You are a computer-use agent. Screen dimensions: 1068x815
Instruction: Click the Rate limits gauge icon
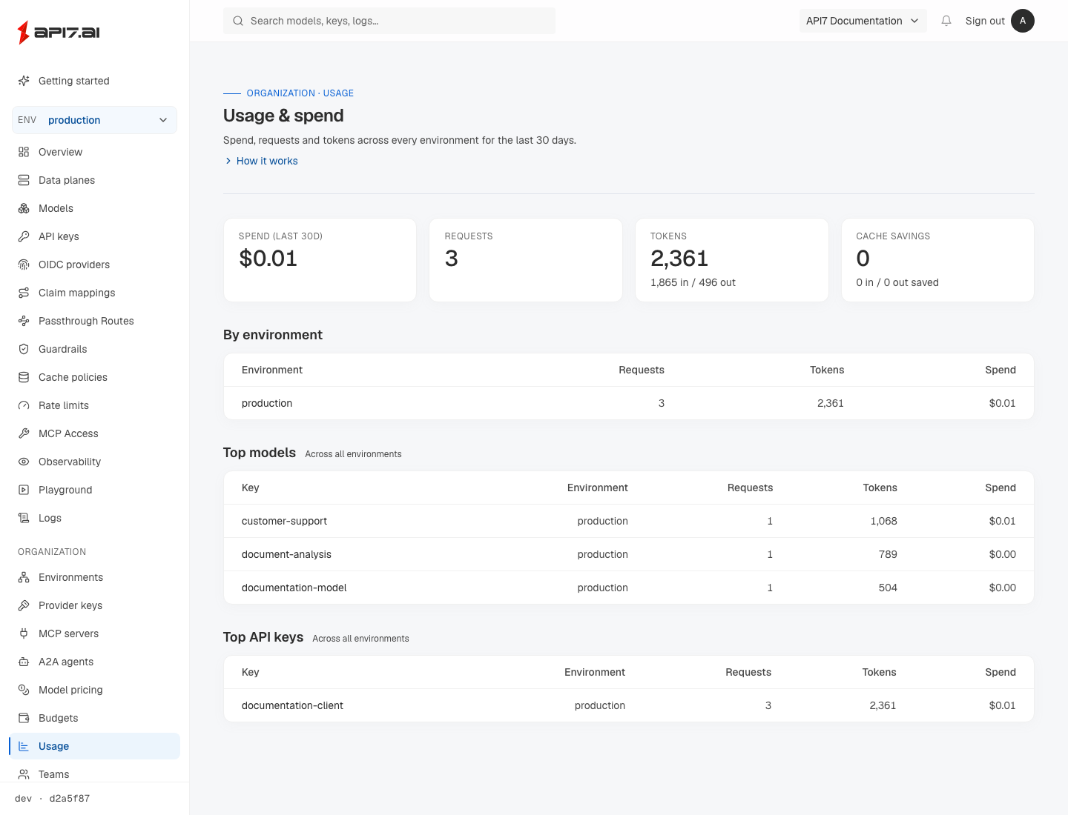(24, 405)
